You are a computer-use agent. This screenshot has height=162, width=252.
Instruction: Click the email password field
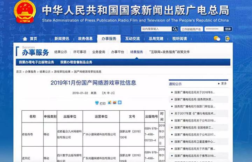pos(214,29)
